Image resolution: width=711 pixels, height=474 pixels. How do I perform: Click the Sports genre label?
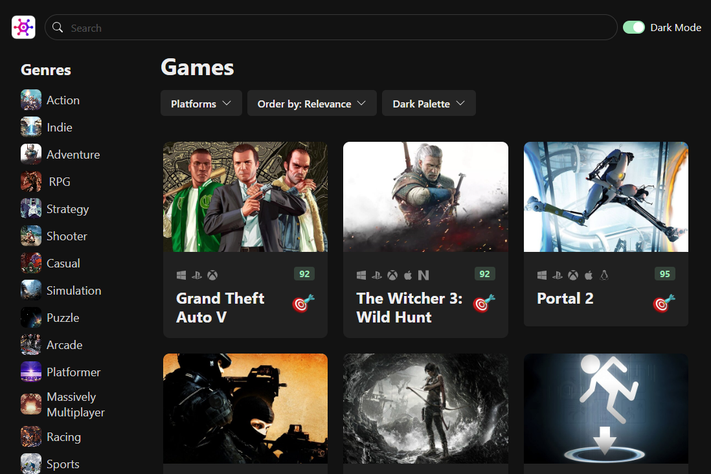[63, 464]
